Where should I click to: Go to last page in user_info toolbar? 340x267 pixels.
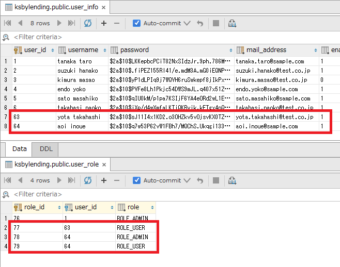click(x=71, y=23)
